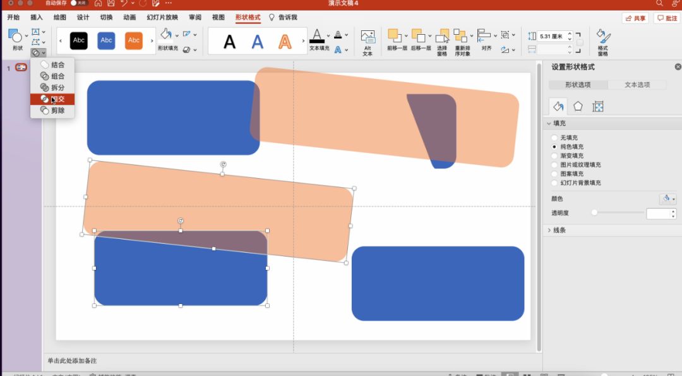Screen dimensions: 682x376
Task: Select the 渐变填充 radio option
Action: click(554, 156)
